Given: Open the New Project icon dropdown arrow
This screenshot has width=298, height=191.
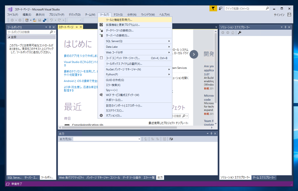Looking at the screenshot, I should [x=31, y=20].
